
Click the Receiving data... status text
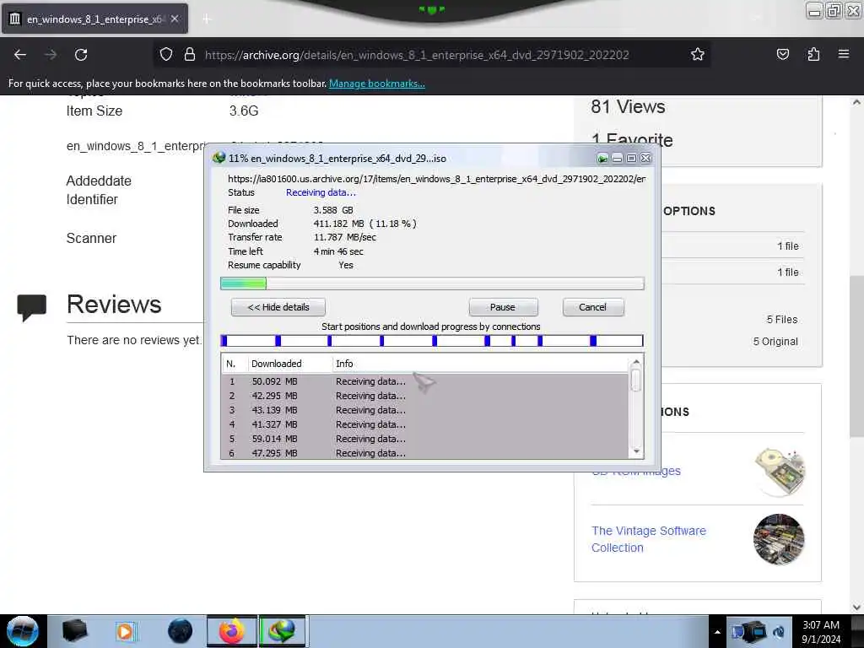321,192
